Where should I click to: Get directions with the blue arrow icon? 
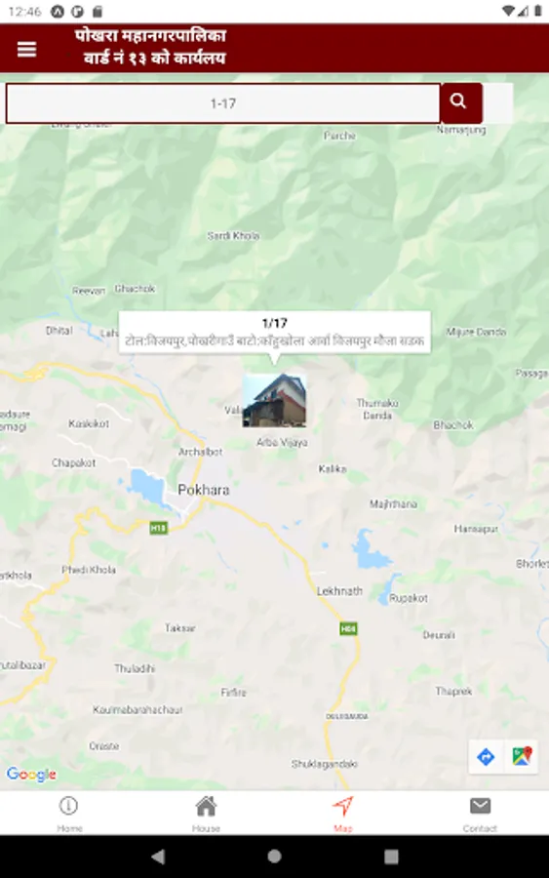coord(486,757)
